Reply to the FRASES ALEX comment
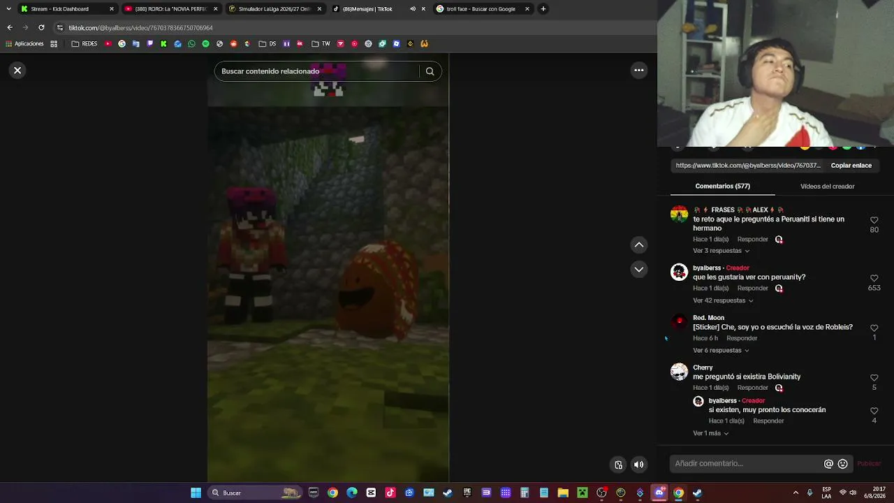This screenshot has width=894, height=503. 752,240
